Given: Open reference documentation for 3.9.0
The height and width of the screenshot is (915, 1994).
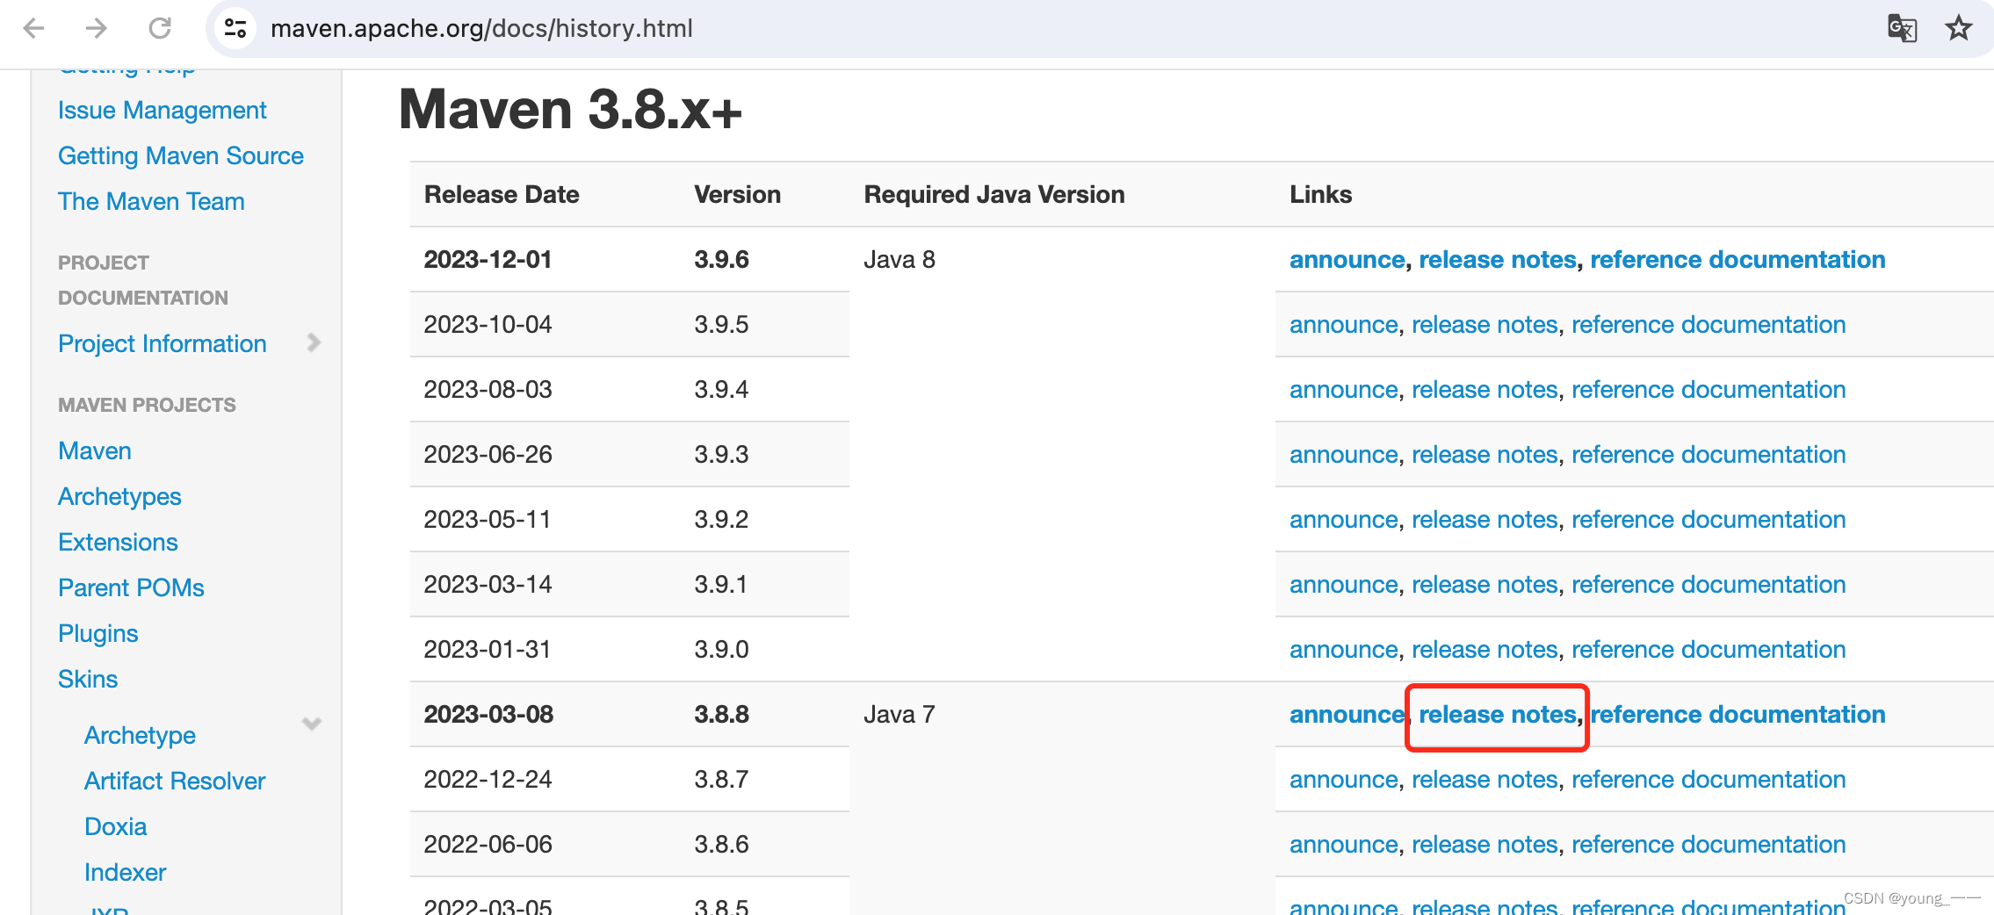Looking at the screenshot, I should [1709, 650].
